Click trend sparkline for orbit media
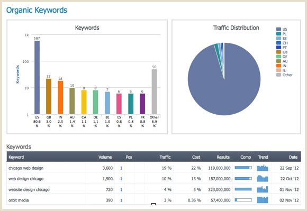Viewport: 307px width, 211px height. click(263, 200)
